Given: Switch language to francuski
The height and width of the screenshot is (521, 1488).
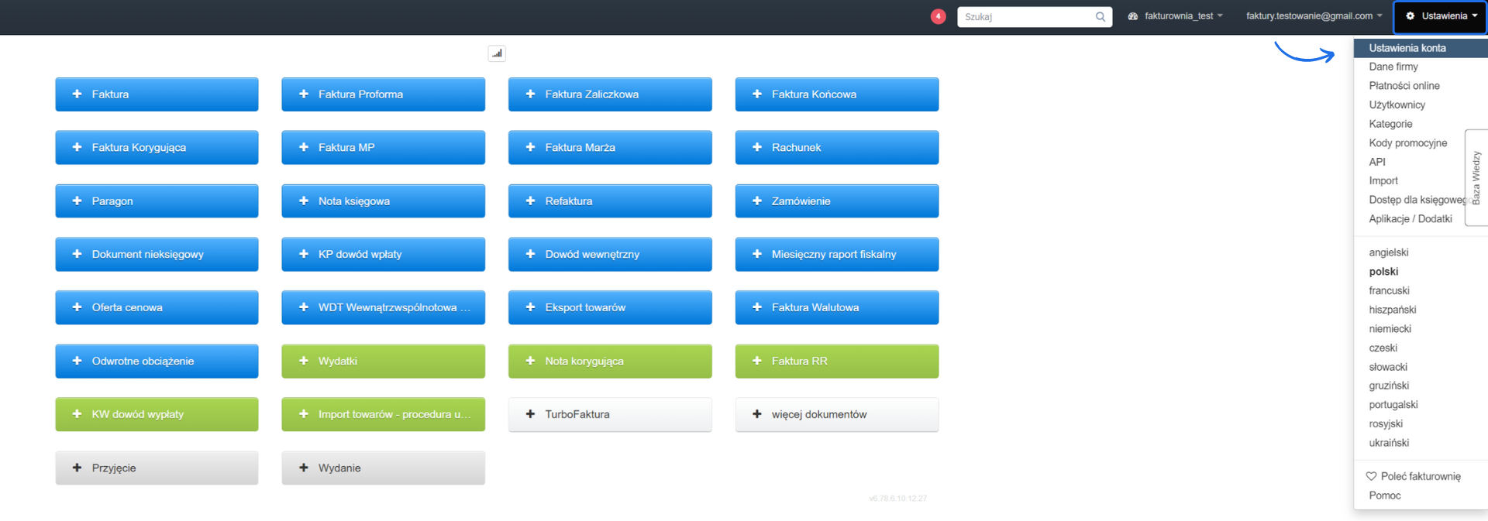Looking at the screenshot, I should (x=1389, y=290).
